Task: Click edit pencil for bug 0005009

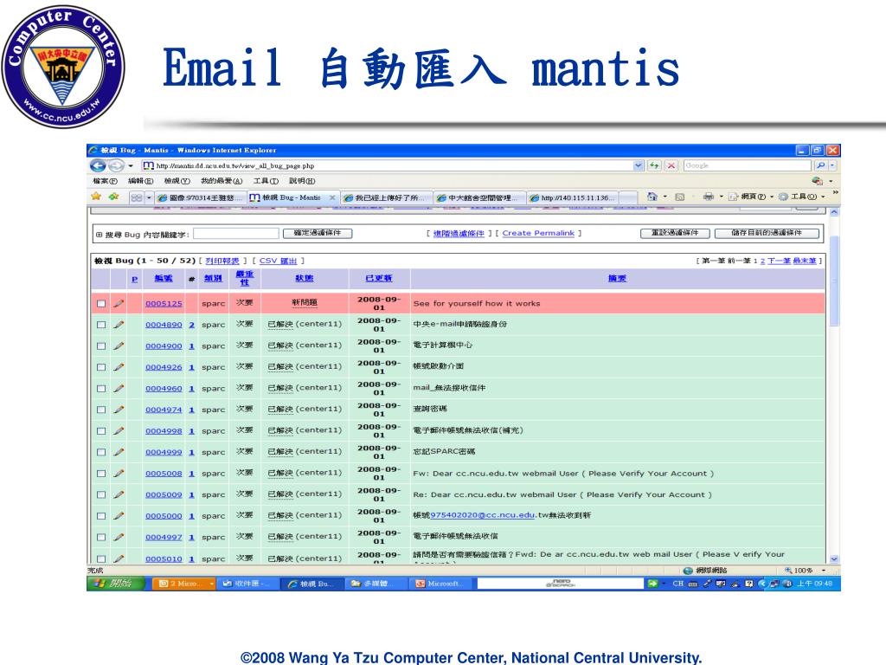Action: coord(119,494)
